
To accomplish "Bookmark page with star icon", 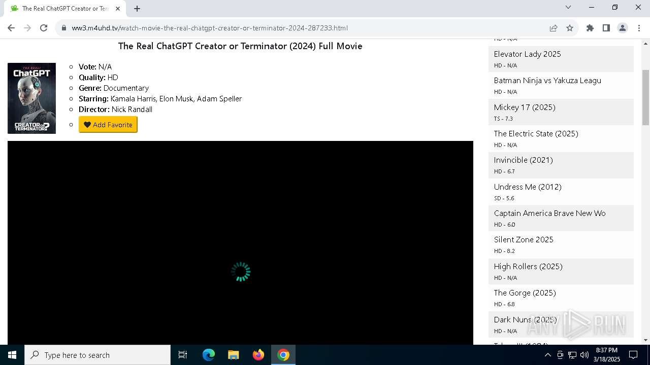I will tap(570, 28).
